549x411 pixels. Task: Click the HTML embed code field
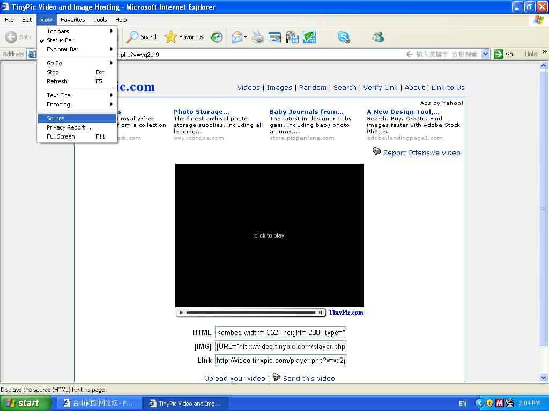(x=280, y=332)
